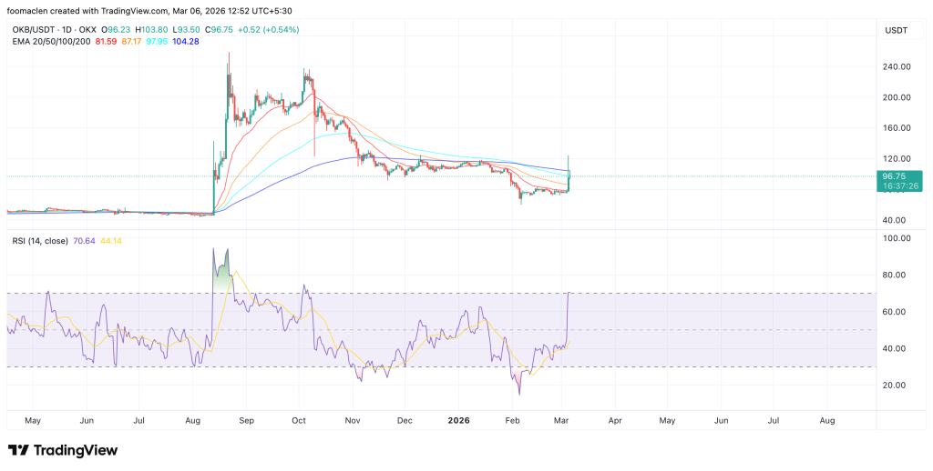Select the Sep label on time axis
Image resolution: width=933 pixels, height=471 pixels.
[245, 421]
